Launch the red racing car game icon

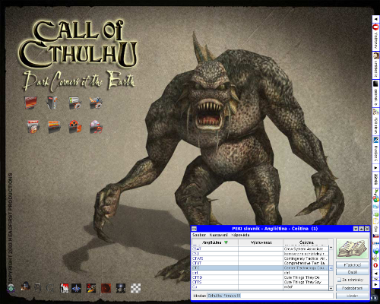click(91, 288)
